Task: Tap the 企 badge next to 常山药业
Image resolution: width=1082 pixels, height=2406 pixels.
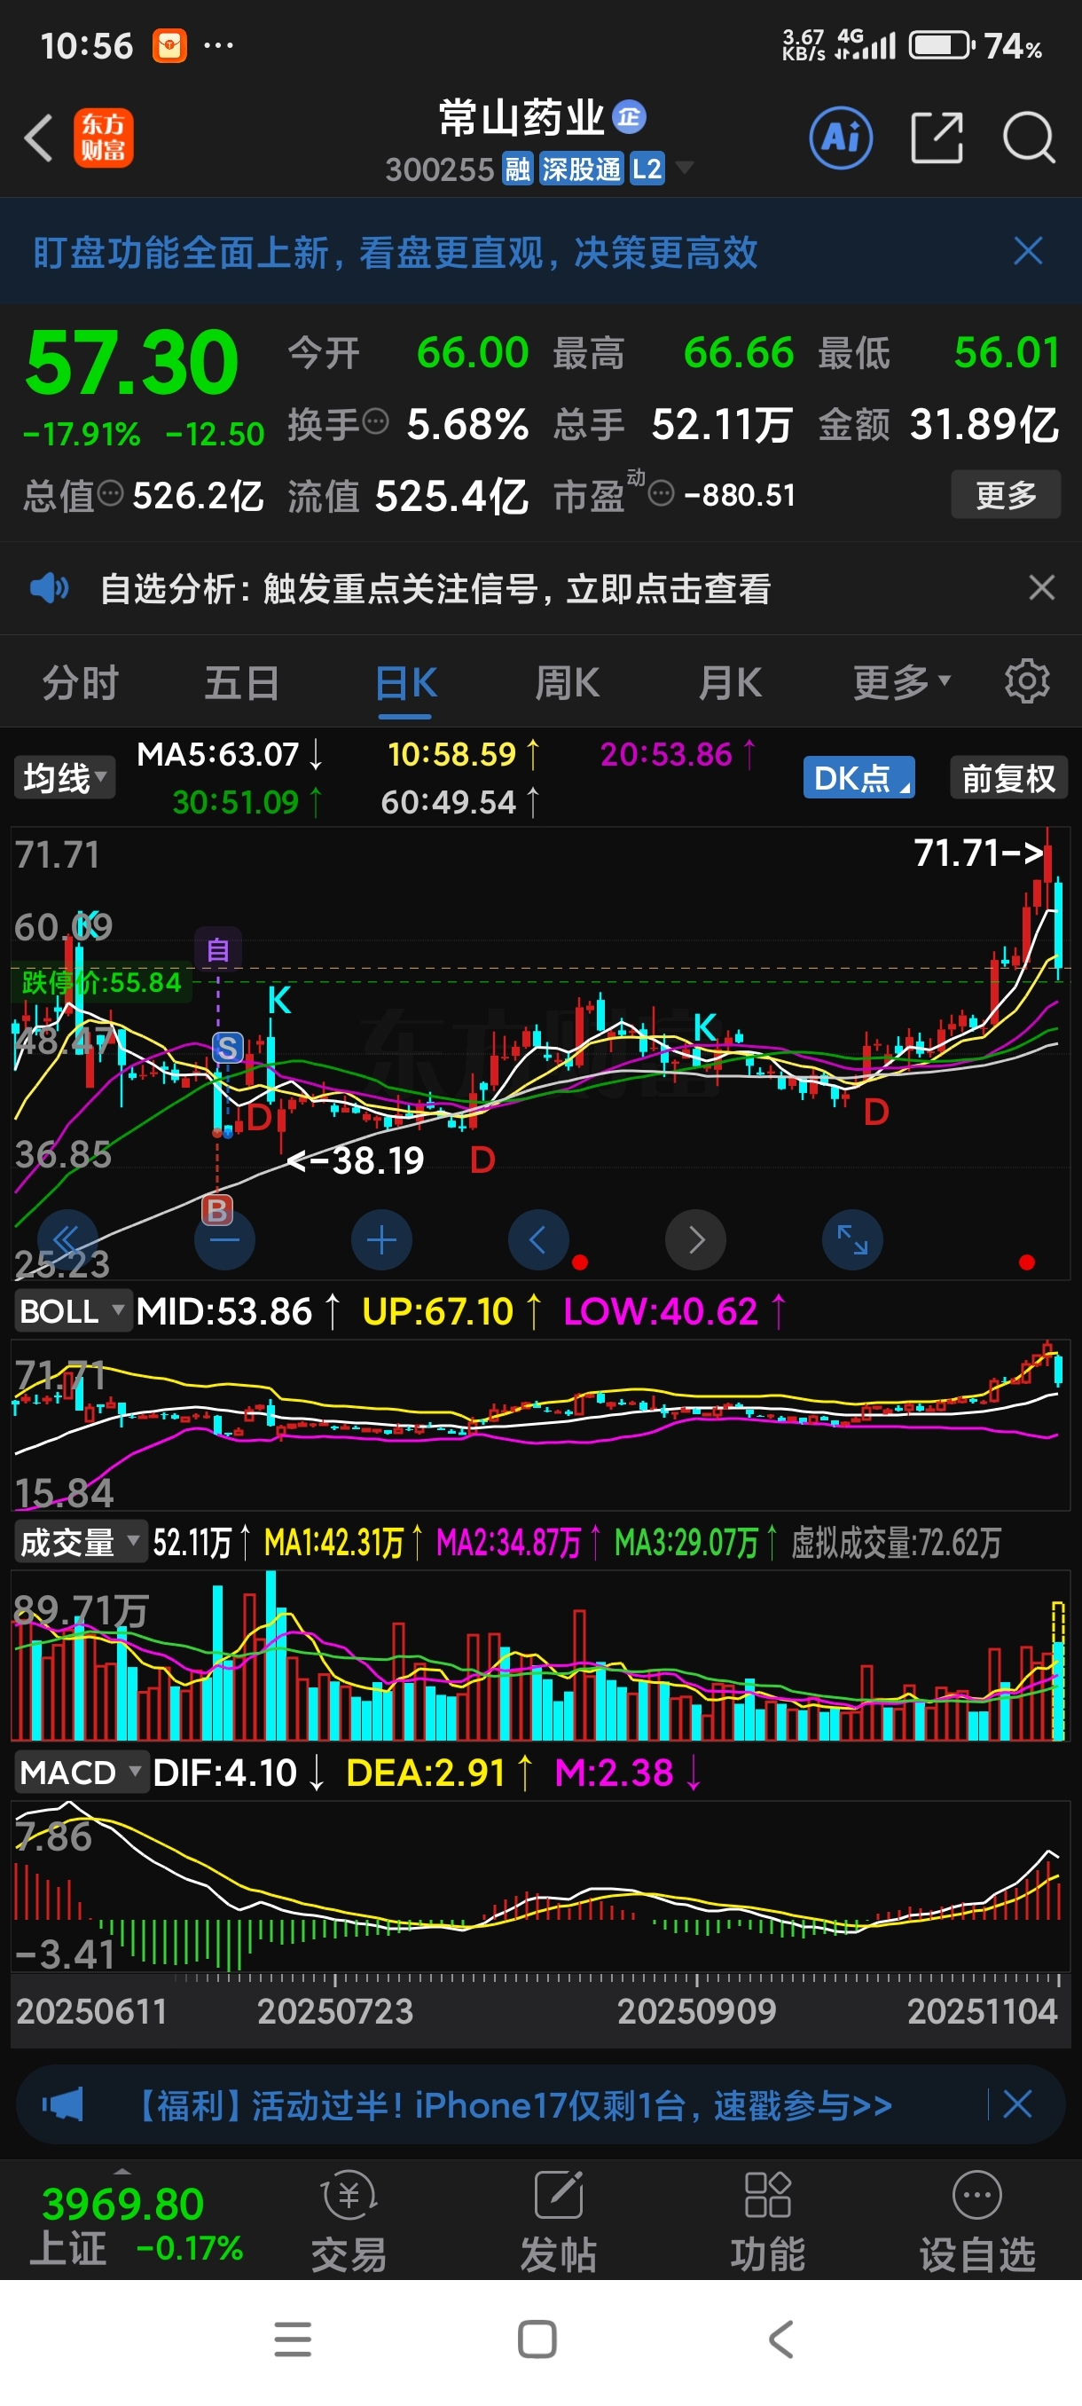Action: [x=629, y=117]
